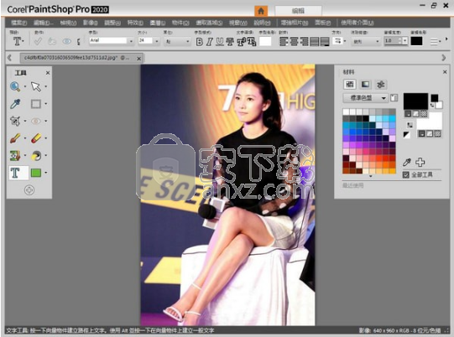Toggle transparent mode for background material
Screen dimensions: 454x337
(437, 133)
